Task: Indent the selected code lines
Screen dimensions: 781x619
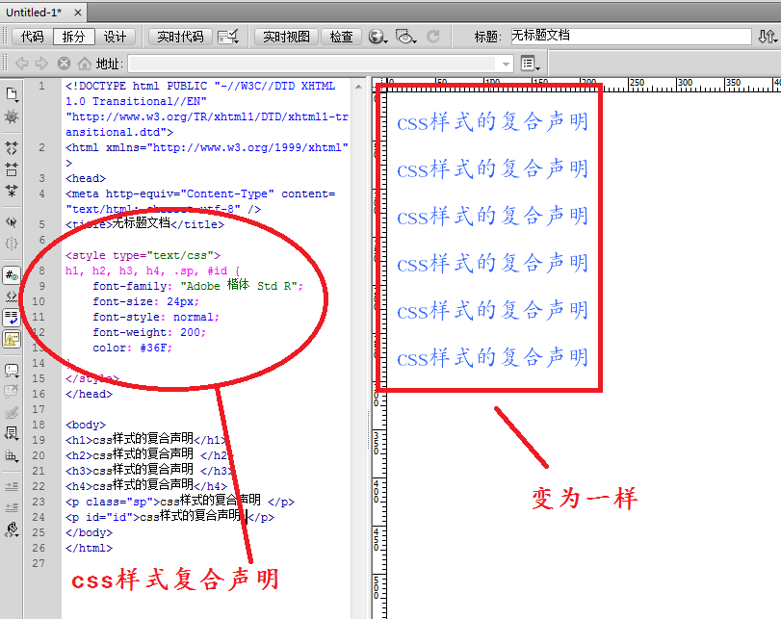Action: pos(12,486)
